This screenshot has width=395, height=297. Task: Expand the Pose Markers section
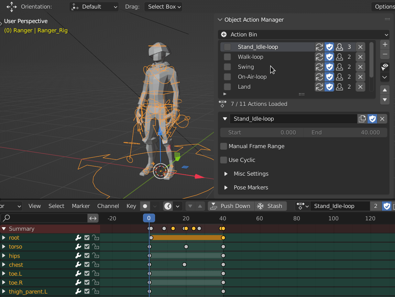[x=226, y=188]
